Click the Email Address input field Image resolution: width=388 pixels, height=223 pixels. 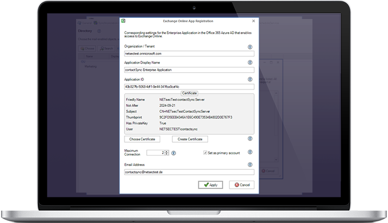point(189,172)
